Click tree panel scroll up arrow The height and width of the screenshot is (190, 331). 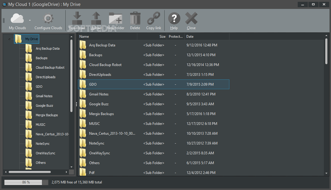71,37
